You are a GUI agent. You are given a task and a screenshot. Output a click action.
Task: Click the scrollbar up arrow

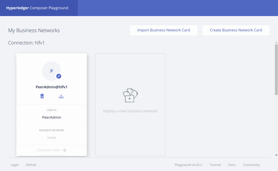coord(276,42)
